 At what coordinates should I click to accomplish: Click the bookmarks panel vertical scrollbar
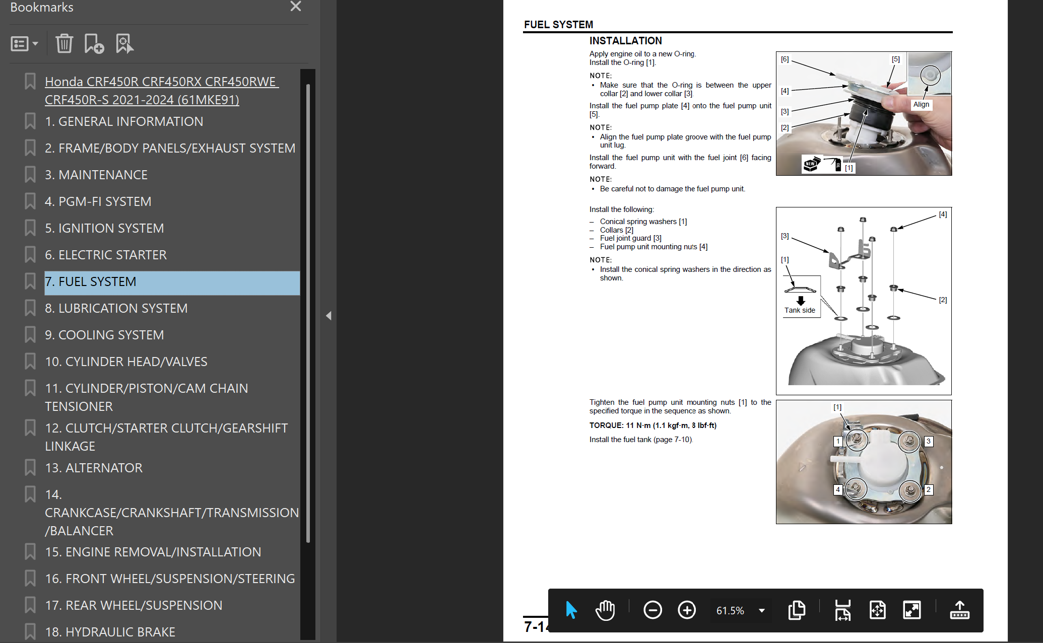pos(308,312)
